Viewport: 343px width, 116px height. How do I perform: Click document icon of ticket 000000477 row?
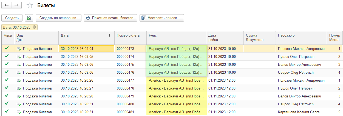pyautogui.click(x=19, y=81)
